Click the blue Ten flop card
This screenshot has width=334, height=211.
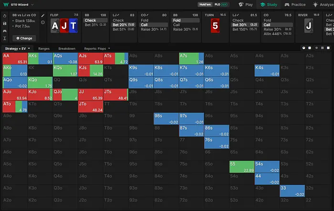(73, 26)
